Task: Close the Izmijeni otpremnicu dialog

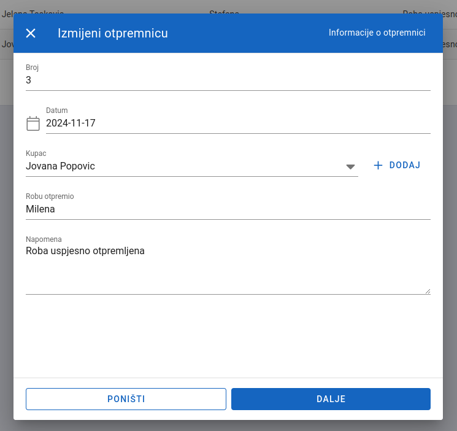Action: point(31,33)
